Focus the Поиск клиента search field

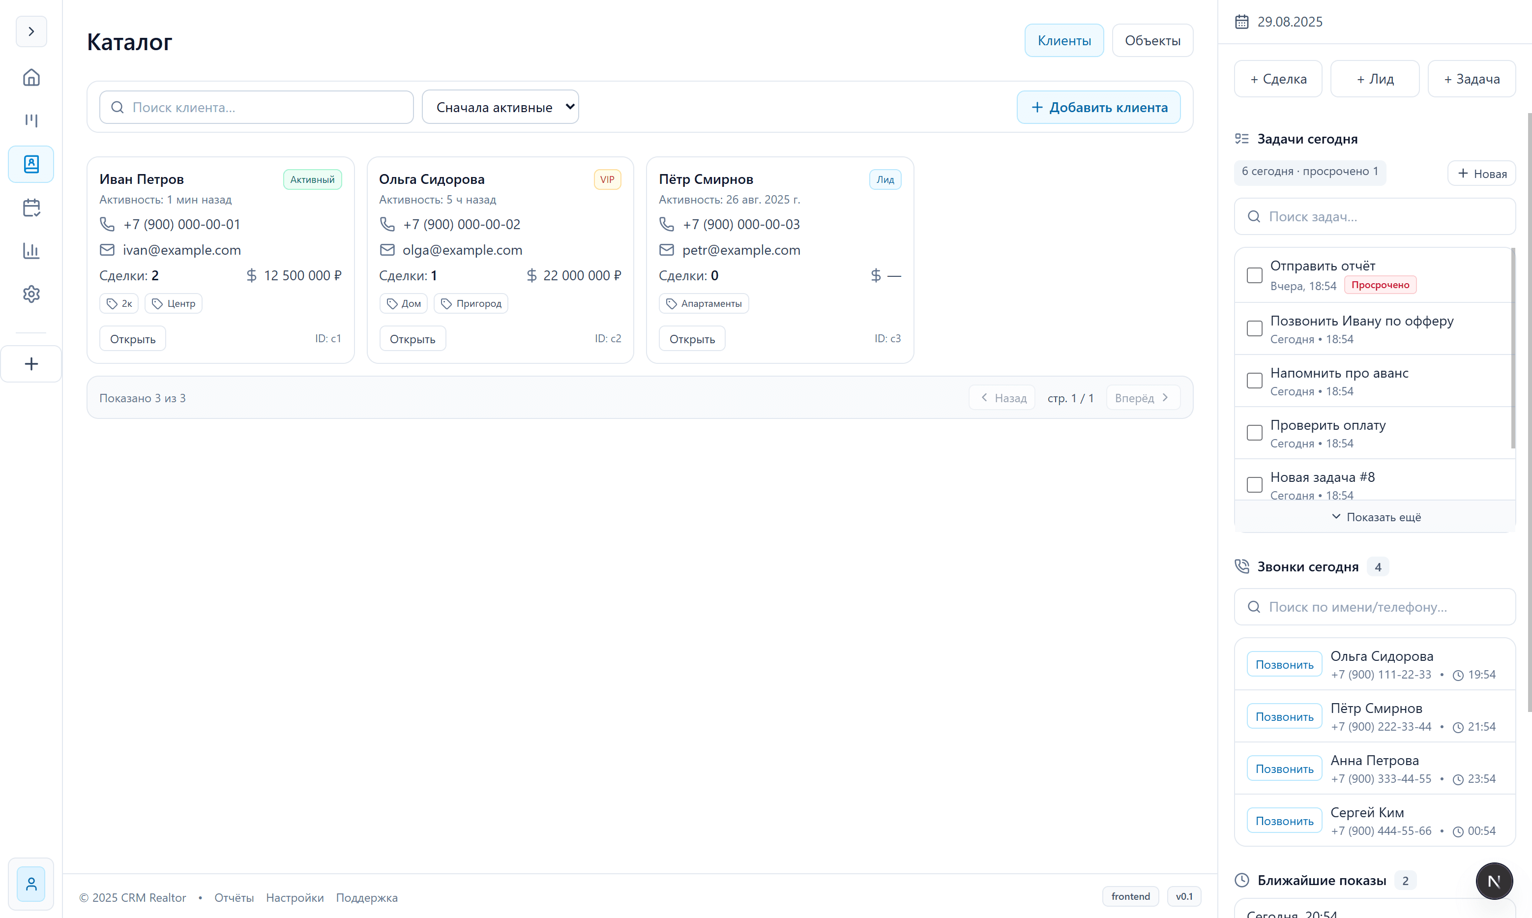257,108
